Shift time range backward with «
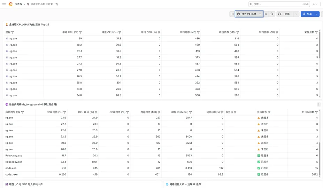Screen dimensions: 323x188 232,14
